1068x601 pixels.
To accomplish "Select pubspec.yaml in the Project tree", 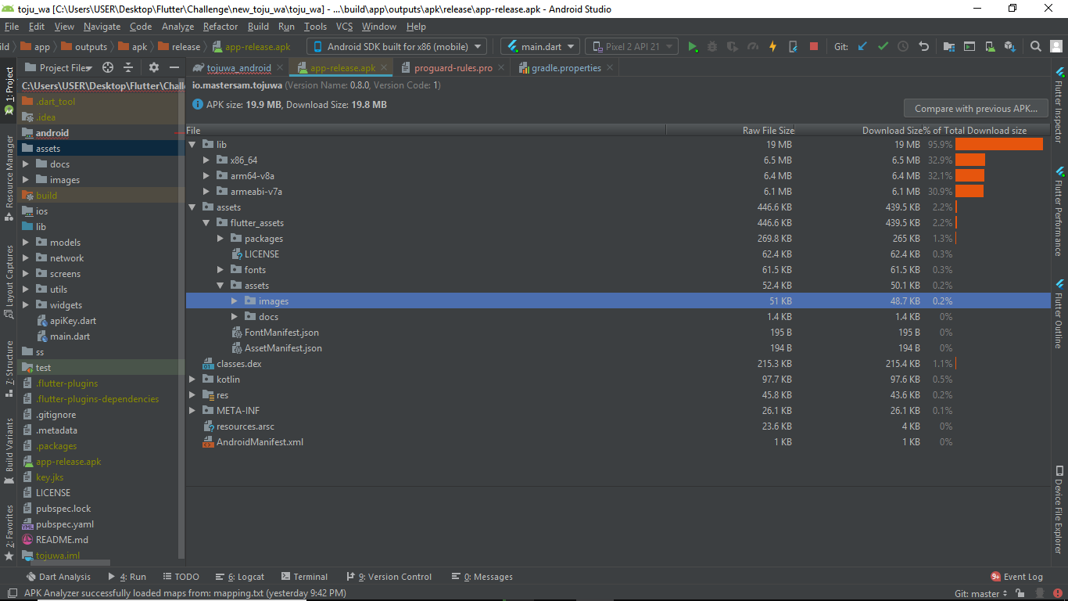I will (65, 524).
